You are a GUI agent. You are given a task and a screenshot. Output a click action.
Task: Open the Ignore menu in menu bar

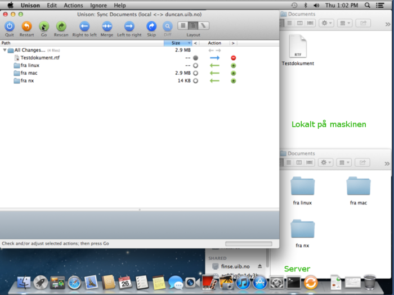[x=98, y=5]
